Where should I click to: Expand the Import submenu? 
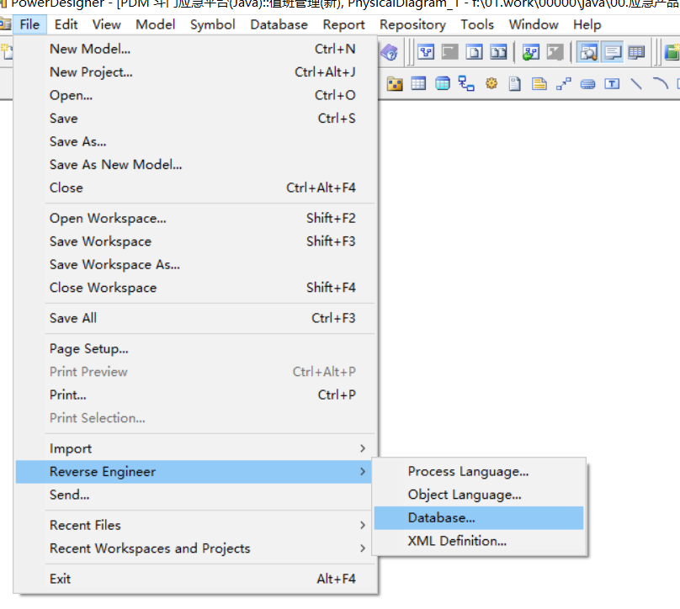195,448
